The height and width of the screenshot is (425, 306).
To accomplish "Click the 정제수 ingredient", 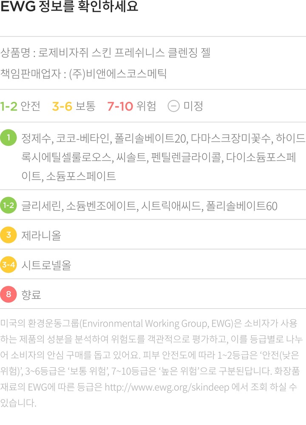I will pyautogui.click(x=36, y=138).
